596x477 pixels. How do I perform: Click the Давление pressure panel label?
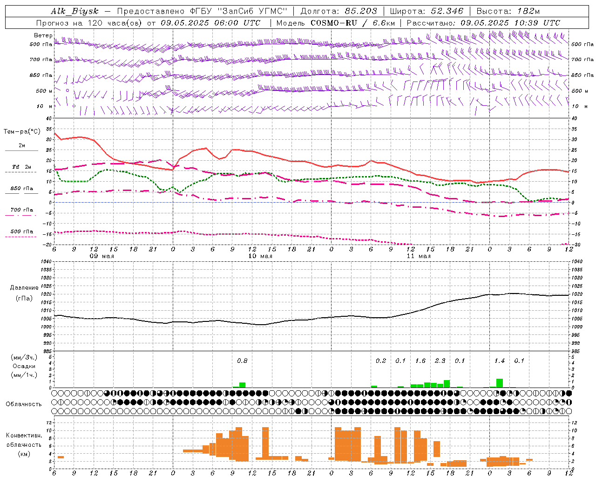pos(24,288)
